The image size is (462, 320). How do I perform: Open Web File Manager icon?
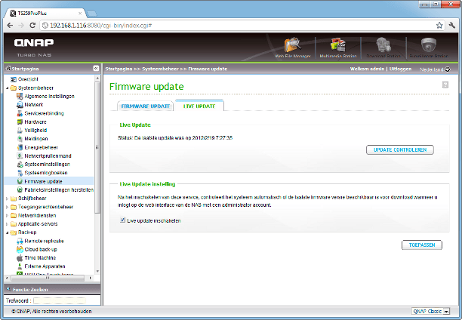click(x=293, y=45)
